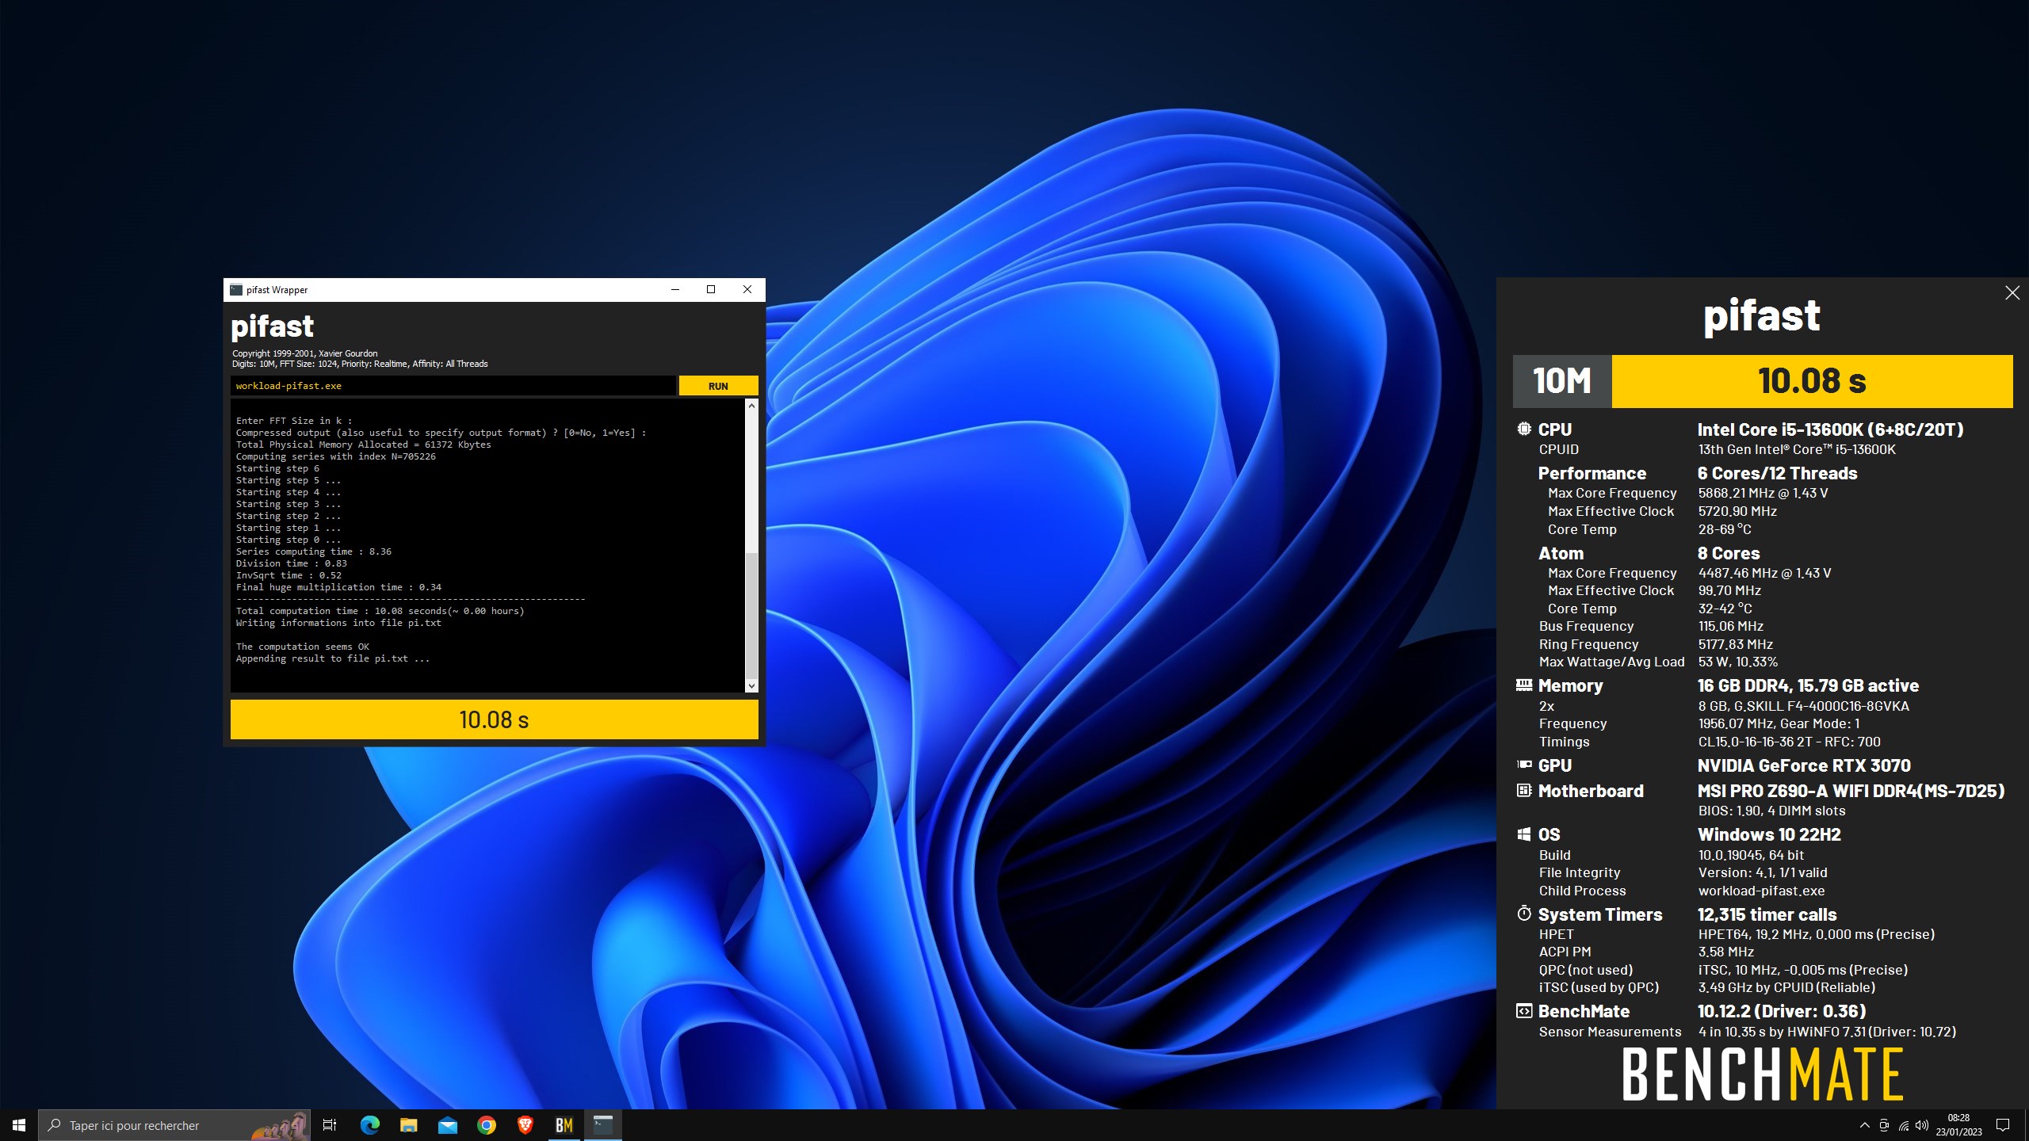
Task: Expand the system tray hidden icons chevron
Action: 1864,1125
